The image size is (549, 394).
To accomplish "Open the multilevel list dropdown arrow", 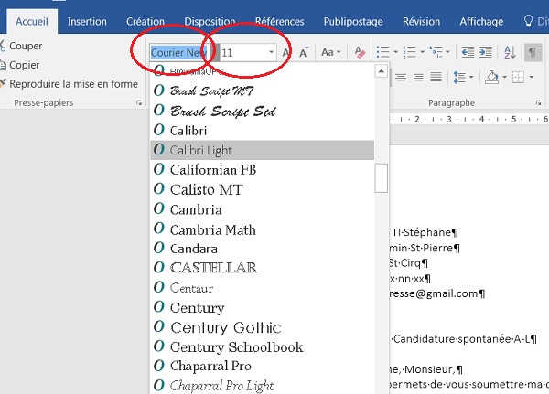I will tap(447, 52).
